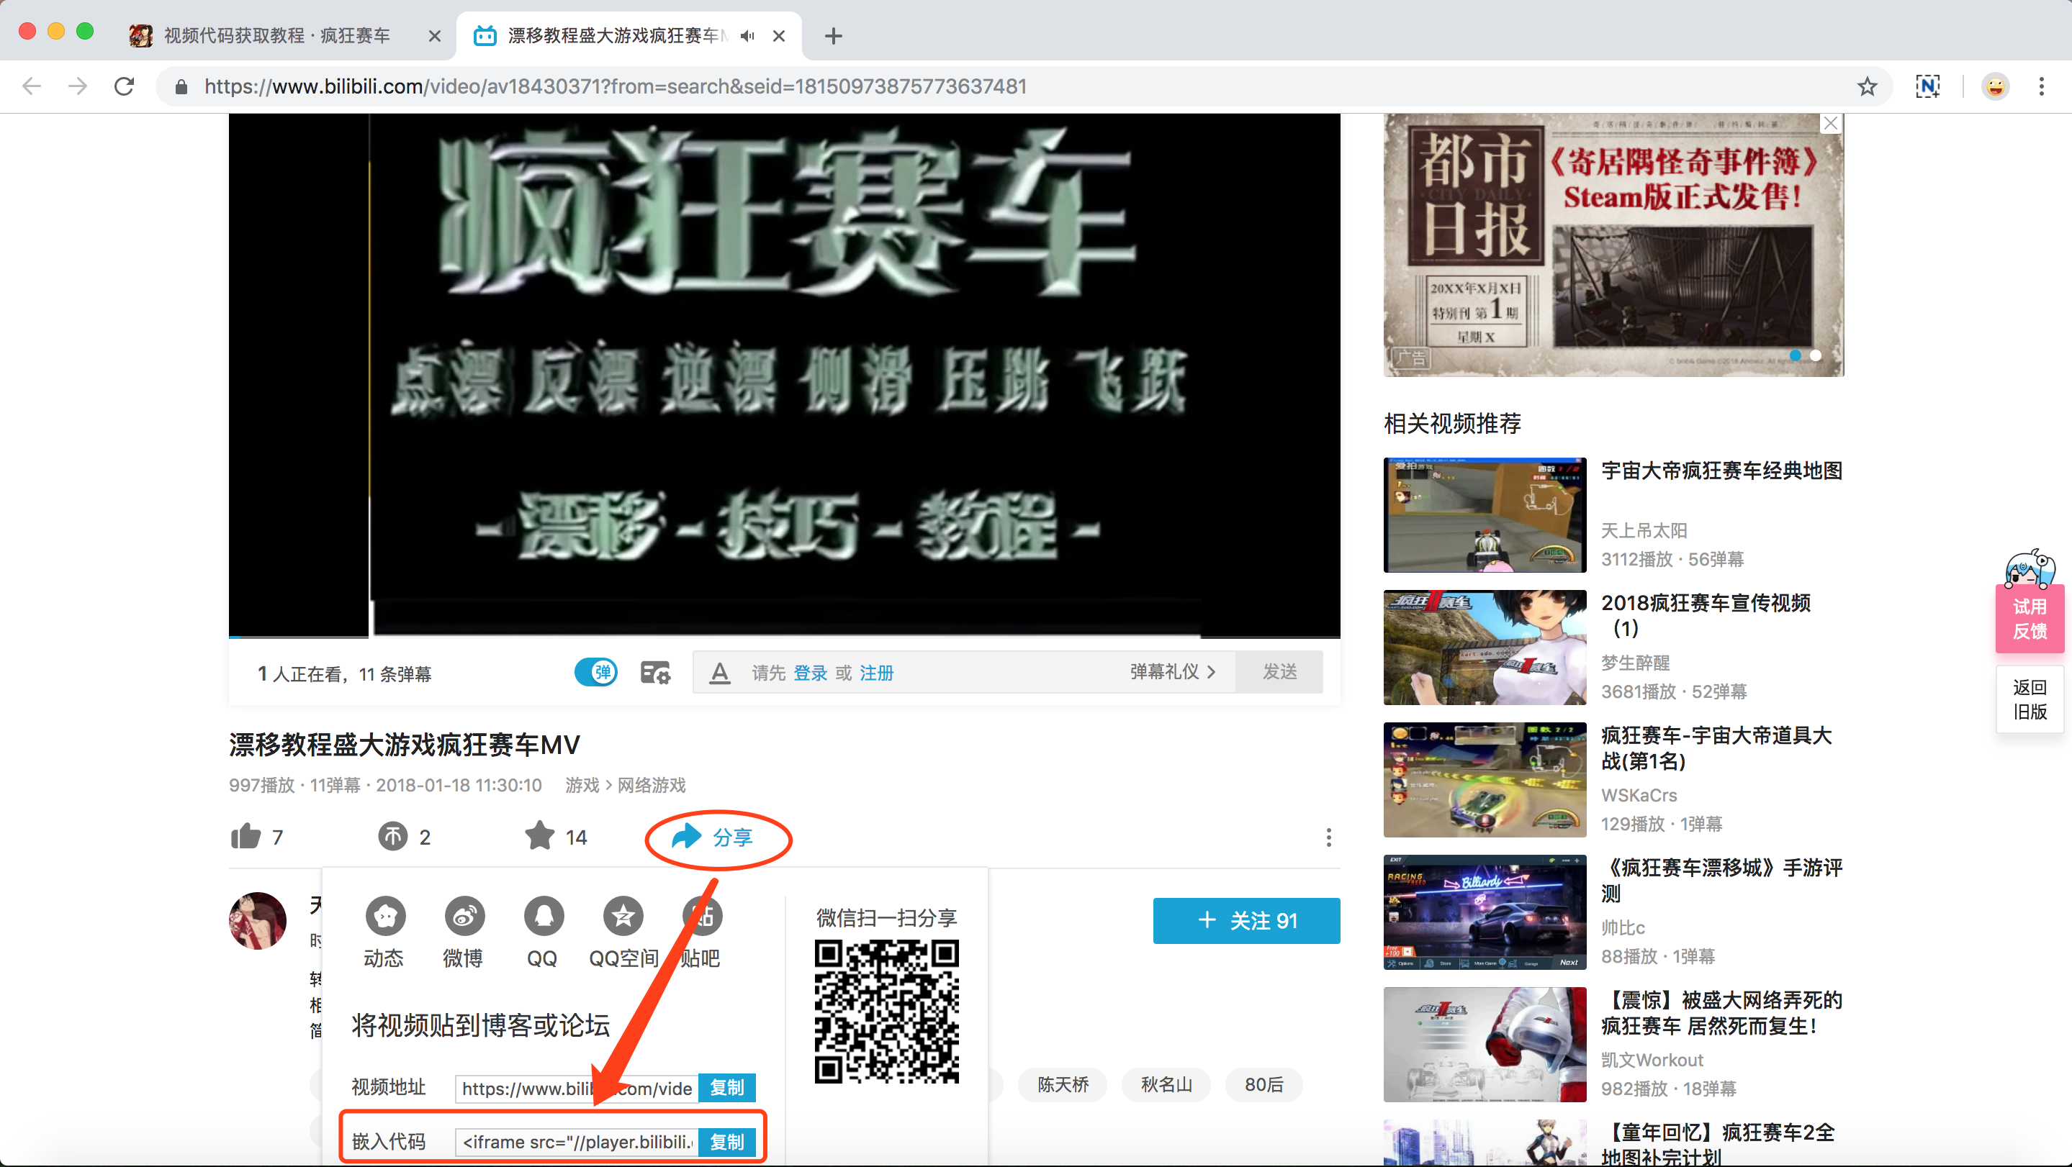Click the share arrow icon
The image size is (2072, 1167).
coord(686,837)
